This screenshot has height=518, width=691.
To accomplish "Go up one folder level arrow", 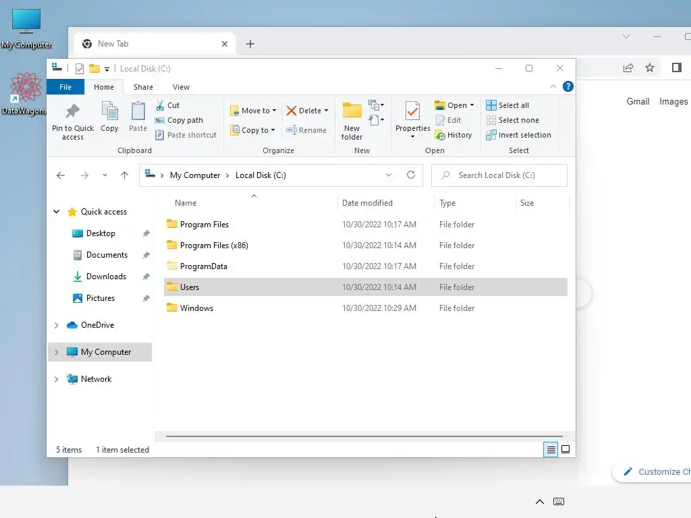I will pos(125,175).
